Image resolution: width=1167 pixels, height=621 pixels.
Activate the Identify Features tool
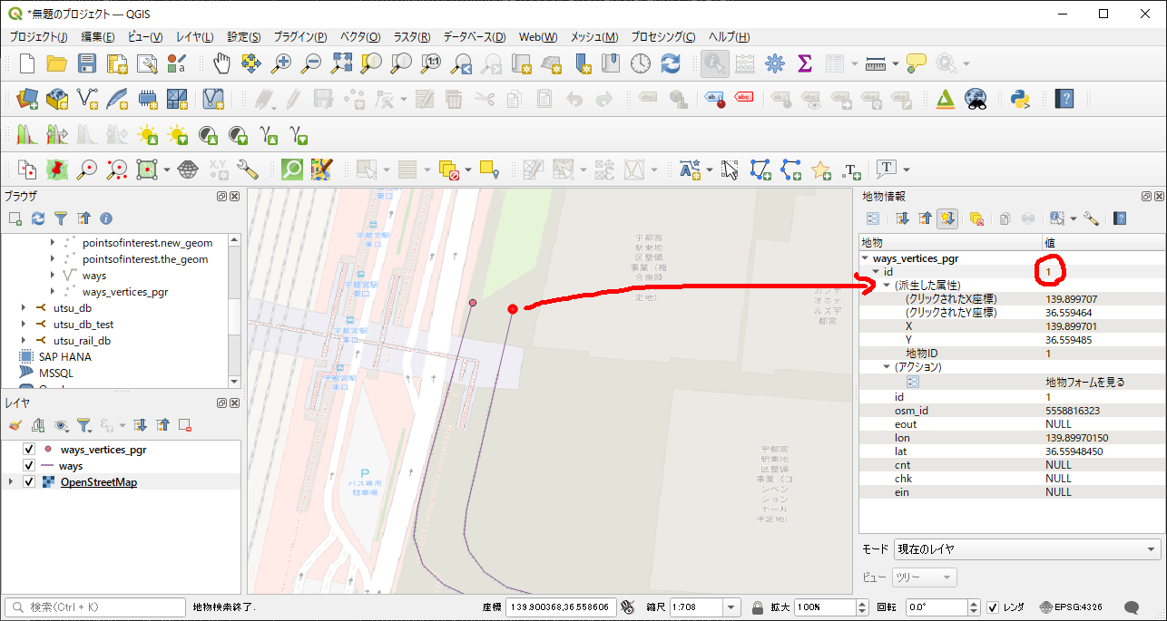click(715, 63)
